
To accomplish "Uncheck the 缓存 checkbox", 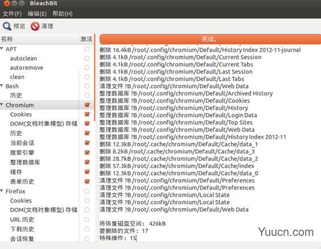I will click(87, 172).
